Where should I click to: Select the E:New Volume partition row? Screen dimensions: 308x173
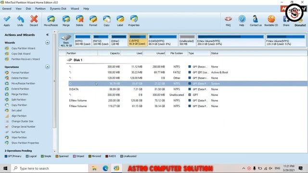188,100
